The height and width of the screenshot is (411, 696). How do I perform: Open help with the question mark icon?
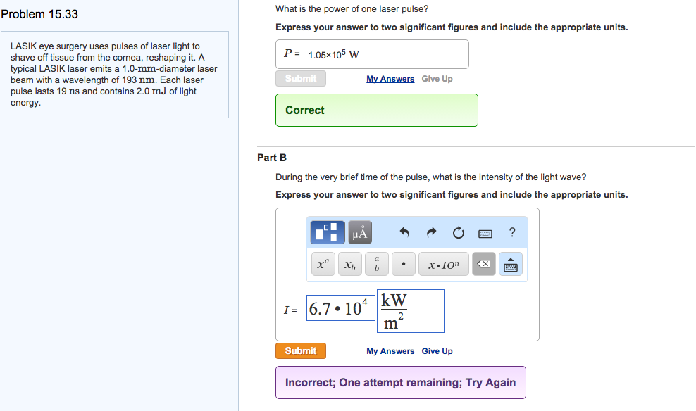point(512,232)
